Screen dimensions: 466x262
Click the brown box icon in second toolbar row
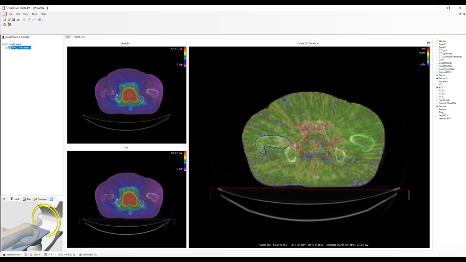click(4, 24)
